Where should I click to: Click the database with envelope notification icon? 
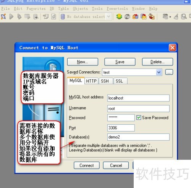pos(144,16)
